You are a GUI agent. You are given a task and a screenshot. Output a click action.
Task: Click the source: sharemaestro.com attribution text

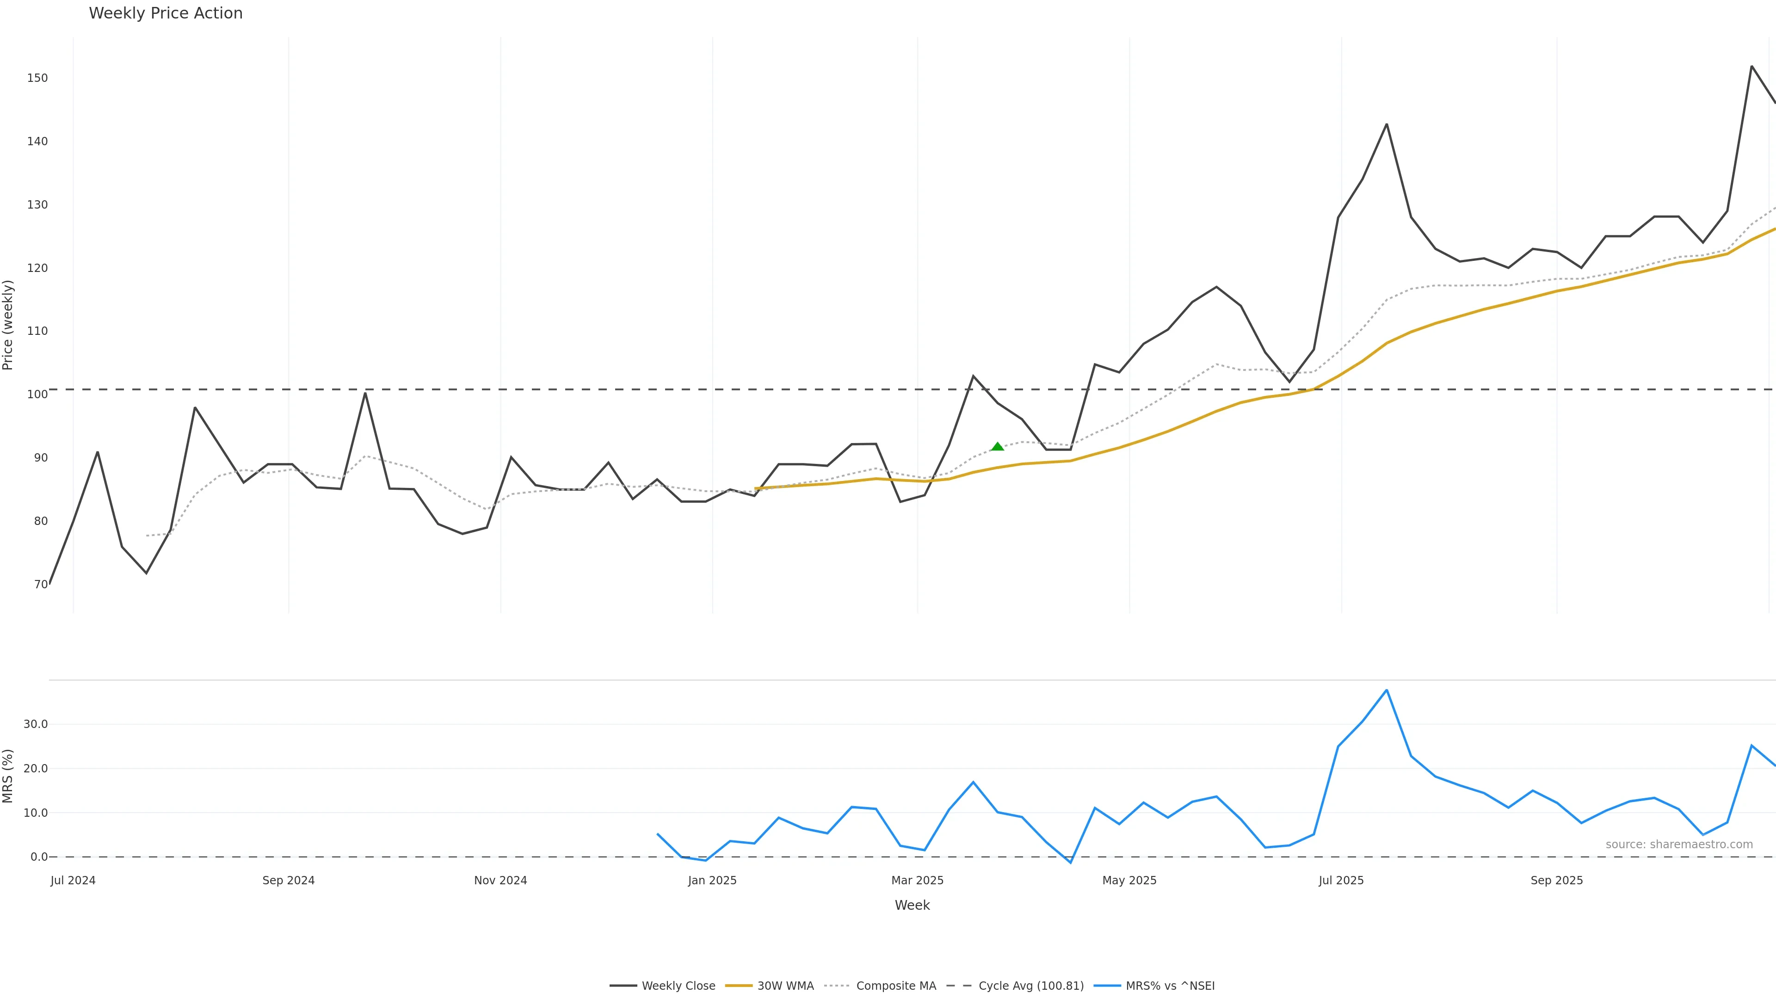click(1679, 845)
